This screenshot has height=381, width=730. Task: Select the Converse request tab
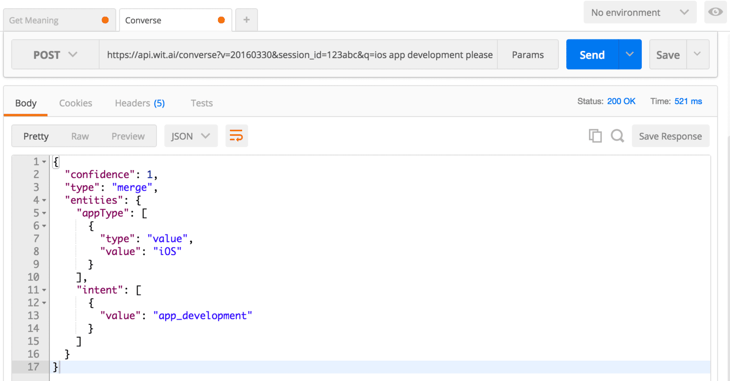pyautogui.click(x=175, y=20)
